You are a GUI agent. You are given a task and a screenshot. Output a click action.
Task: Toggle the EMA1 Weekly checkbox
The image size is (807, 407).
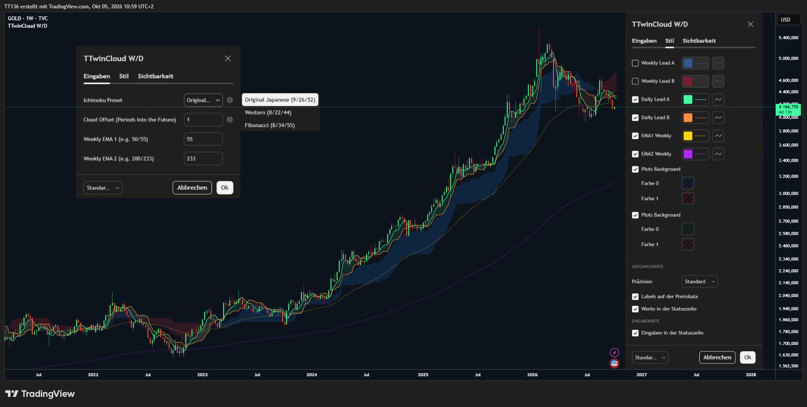click(635, 136)
